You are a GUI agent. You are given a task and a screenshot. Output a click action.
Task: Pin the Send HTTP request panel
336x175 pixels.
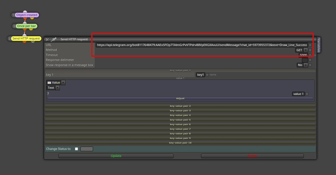tap(54, 39)
